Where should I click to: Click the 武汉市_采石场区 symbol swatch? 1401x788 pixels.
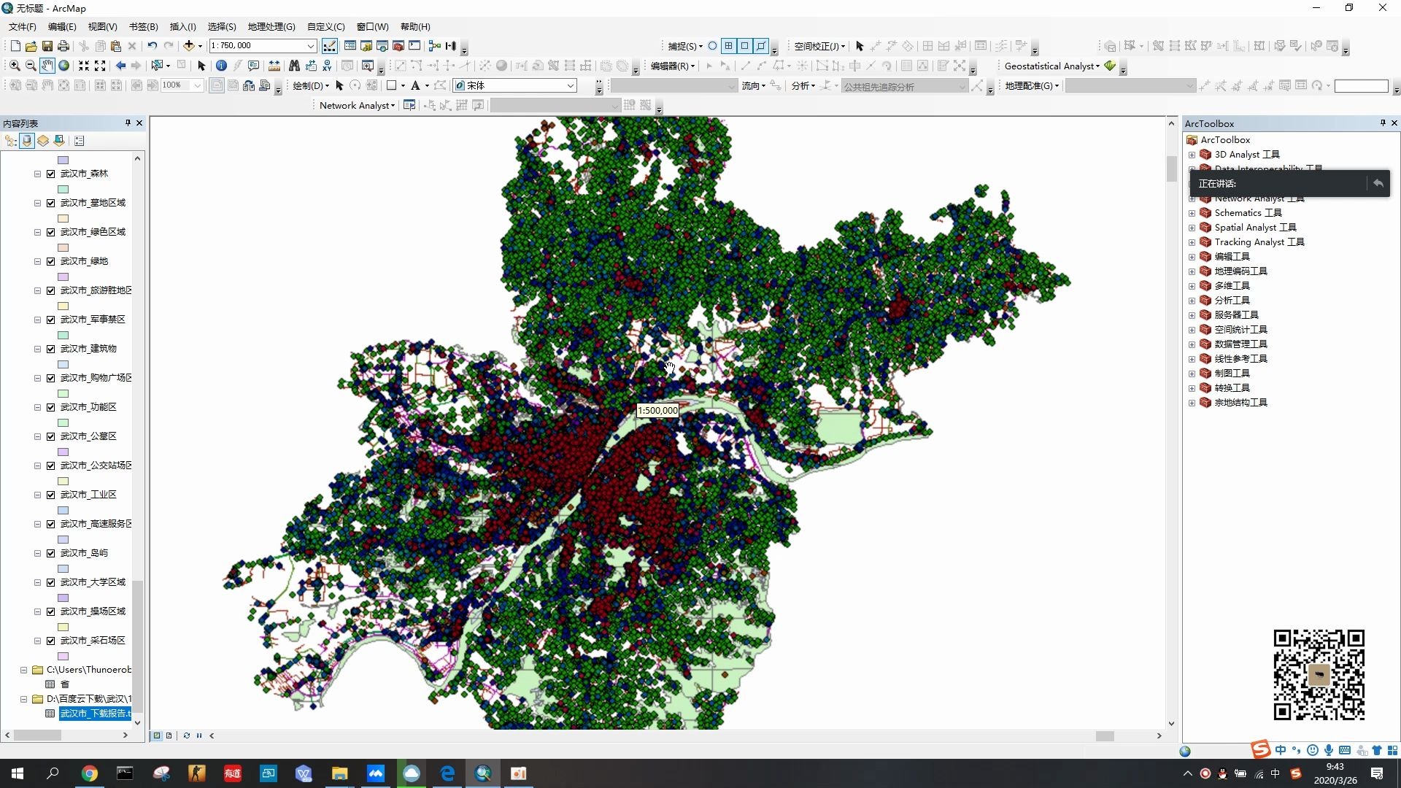coord(63,656)
